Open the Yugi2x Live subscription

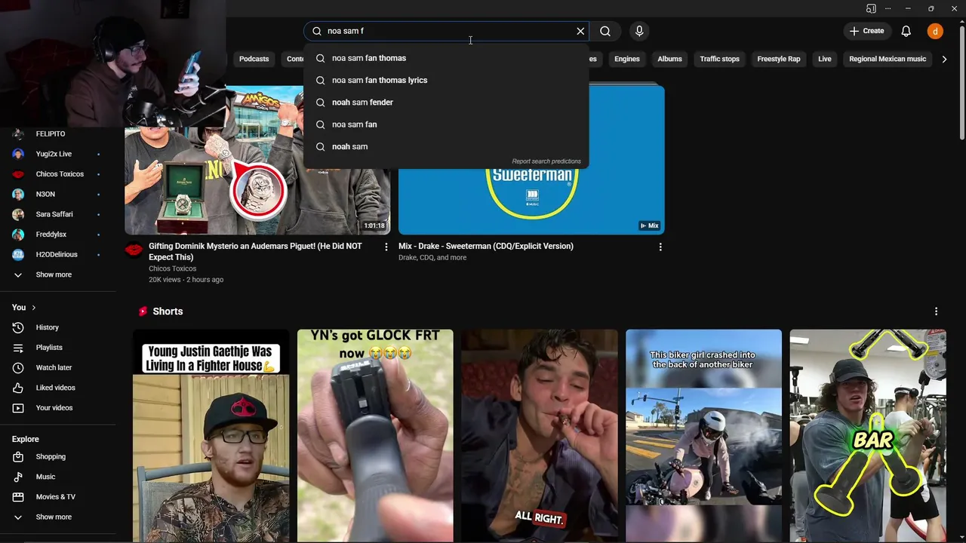[x=57, y=154]
